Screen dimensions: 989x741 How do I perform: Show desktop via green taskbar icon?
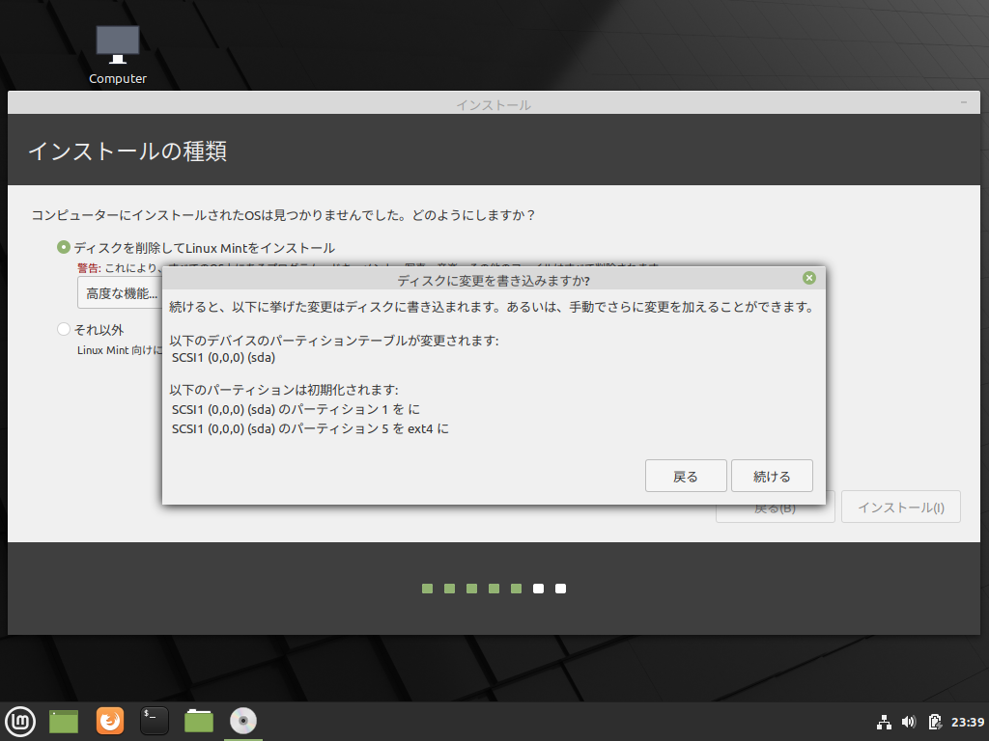point(64,722)
